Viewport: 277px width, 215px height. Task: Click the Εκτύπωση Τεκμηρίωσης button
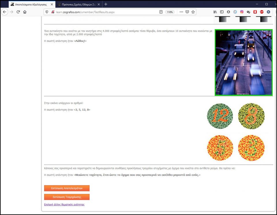tap(67, 197)
